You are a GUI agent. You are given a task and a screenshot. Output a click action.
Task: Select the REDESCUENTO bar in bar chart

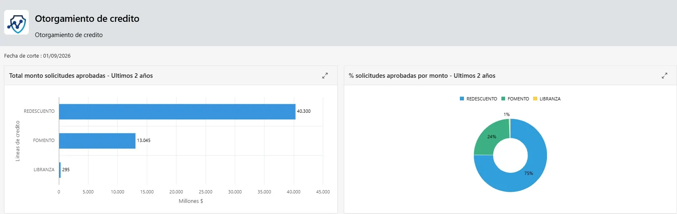[x=177, y=112]
